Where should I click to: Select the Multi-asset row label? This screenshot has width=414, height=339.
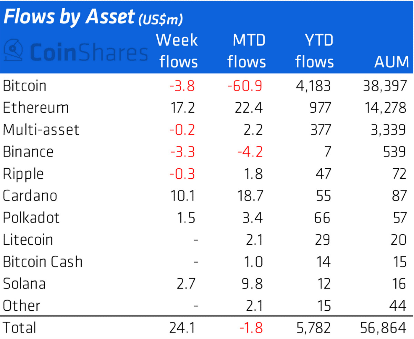41,130
